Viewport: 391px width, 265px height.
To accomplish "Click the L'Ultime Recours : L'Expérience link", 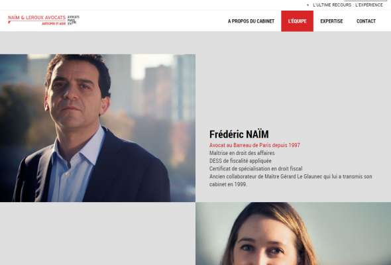I will (348, 5).
